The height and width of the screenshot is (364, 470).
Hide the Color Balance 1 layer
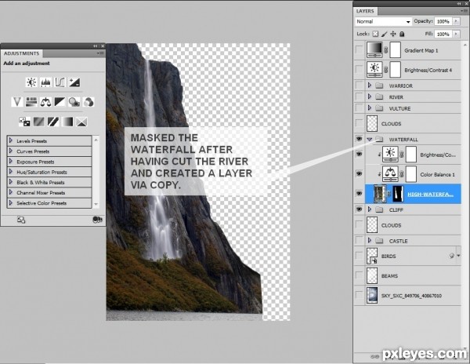[x=359, y=173]
